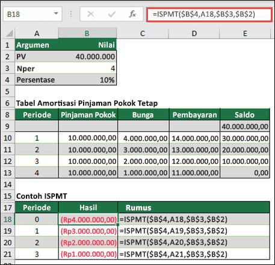The width and height of the screenshot is (275, 265).
Task: Select column B header
Action: (87, 33)
